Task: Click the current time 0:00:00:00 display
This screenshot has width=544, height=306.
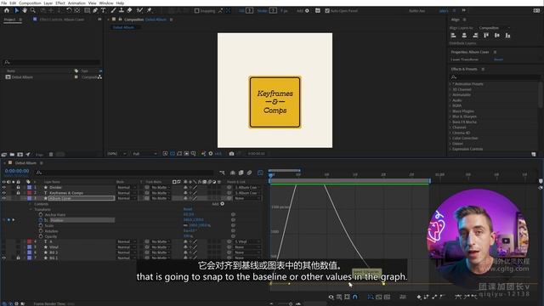Action: (x=17, y=171)
